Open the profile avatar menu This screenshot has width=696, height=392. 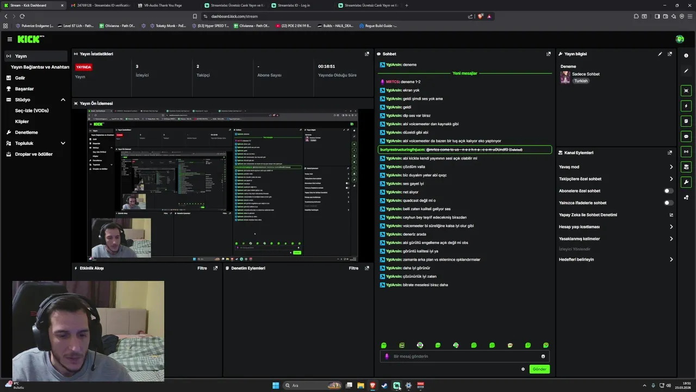point(680,39)
